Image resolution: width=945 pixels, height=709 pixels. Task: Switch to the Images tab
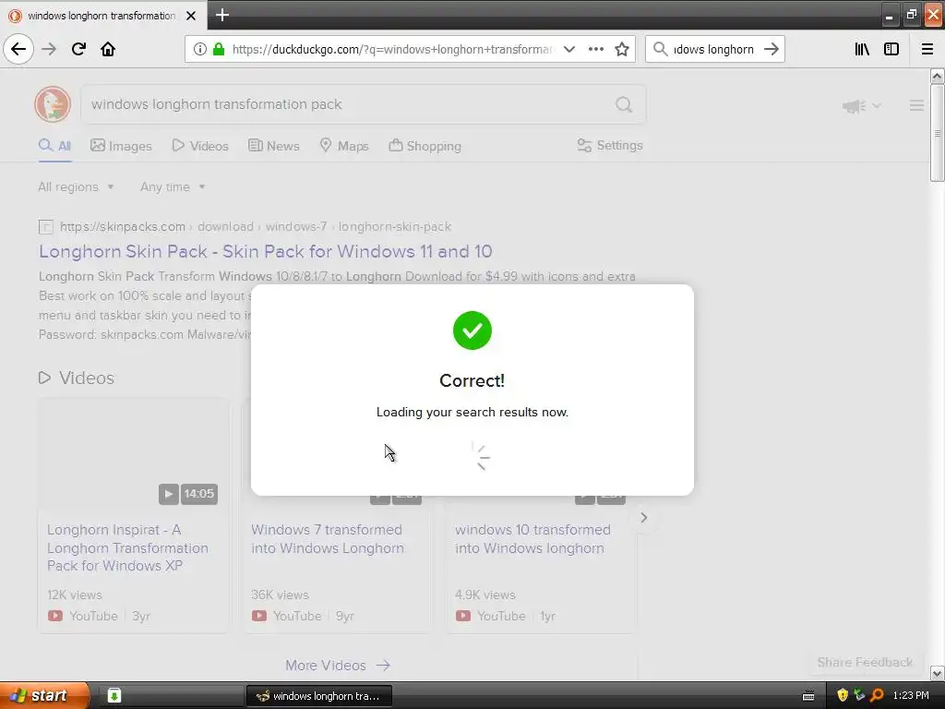click(121, 145)
